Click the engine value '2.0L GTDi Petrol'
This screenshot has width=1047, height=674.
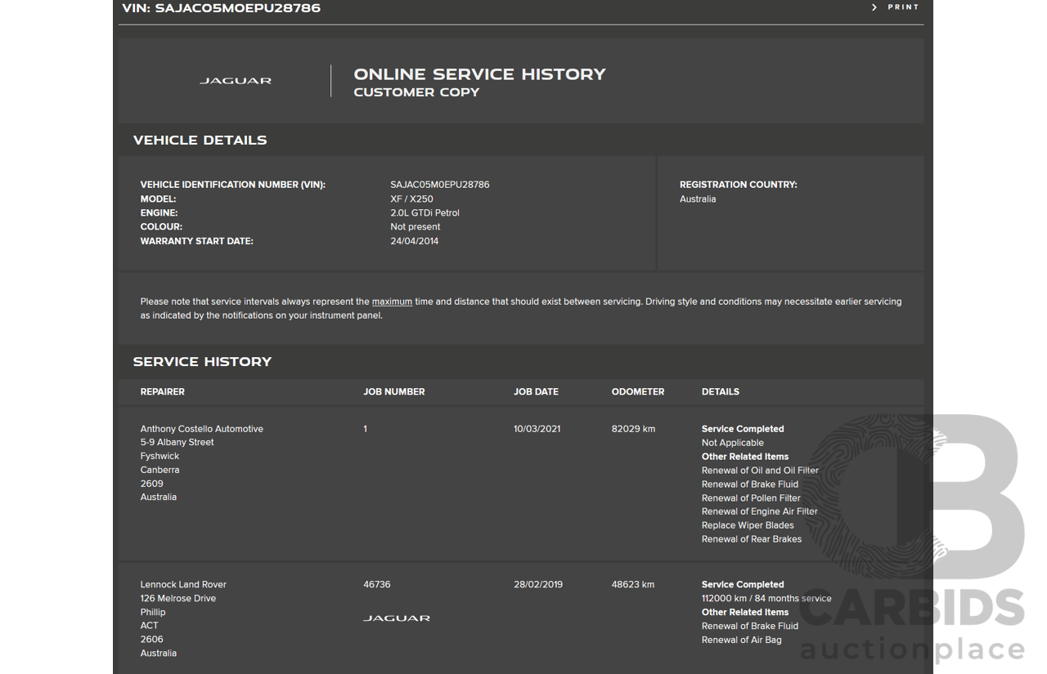(425, 213)
